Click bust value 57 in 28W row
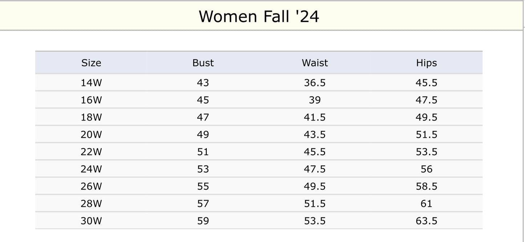Image resolution: width=525 pixels, height=242 pixels. tap(203, 204)
